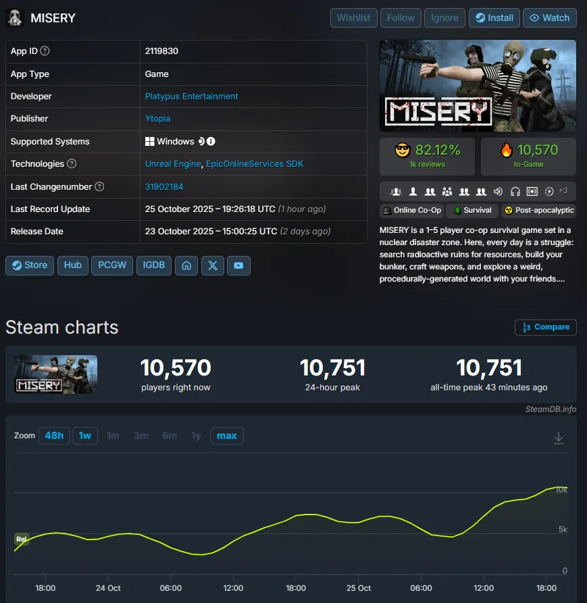Open the EpicOnlineServices SDK link
Viewport: 587px width, 603px height.
[255, 164]
